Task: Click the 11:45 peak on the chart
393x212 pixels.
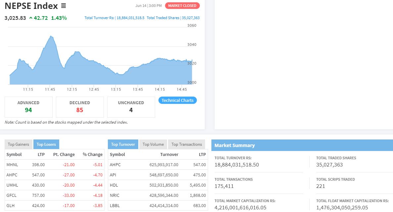Action: click(51, 37)
